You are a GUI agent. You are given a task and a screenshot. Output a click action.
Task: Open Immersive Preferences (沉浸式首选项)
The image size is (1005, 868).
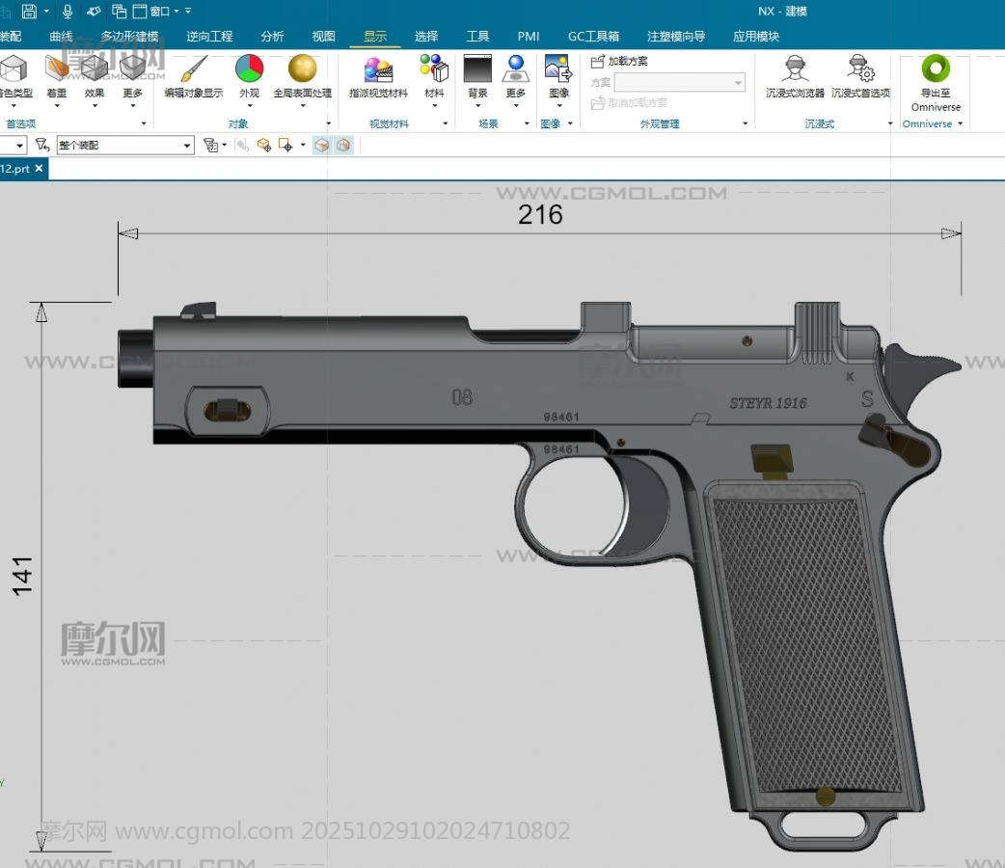point(860,69)
